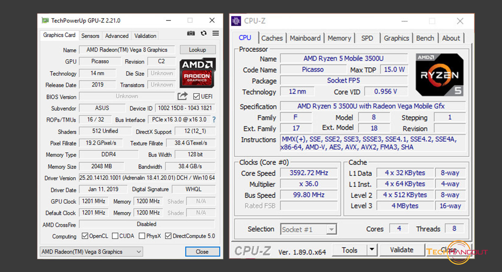502x272 pixels.
Task: Click the Close button in GPU-Z
Action: 202,252
